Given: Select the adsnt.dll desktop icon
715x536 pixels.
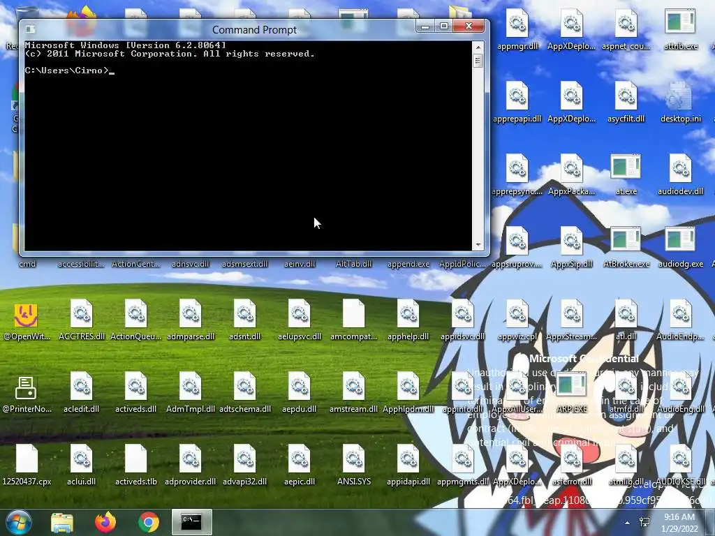Looking at the screenshot, I should point(245,320).
